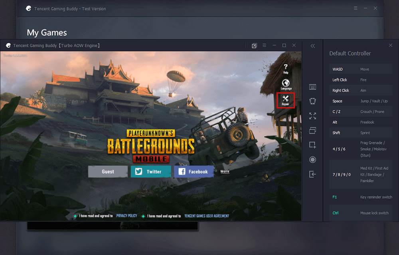Click the C / Z Crouch / Prone row
This screenshot has width=399, height=255.
361,112
